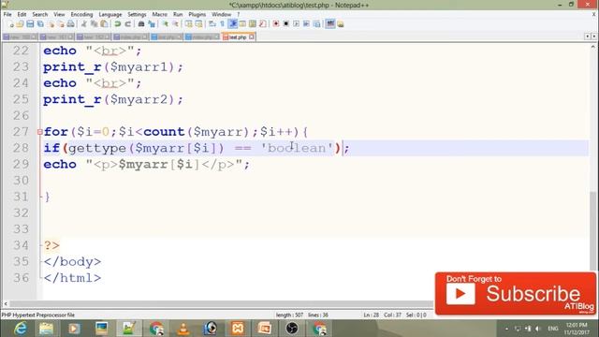Screen dimensions: 599x337
Task: Click the Copy toolbar icon
Action: tap(94, 24)
